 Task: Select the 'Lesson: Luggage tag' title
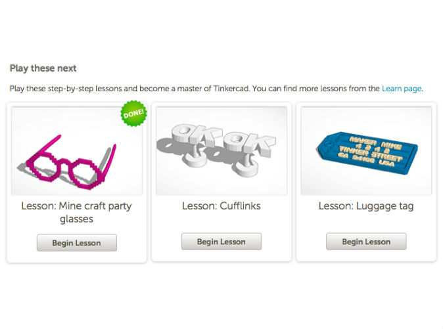click(x=366, y=206)
